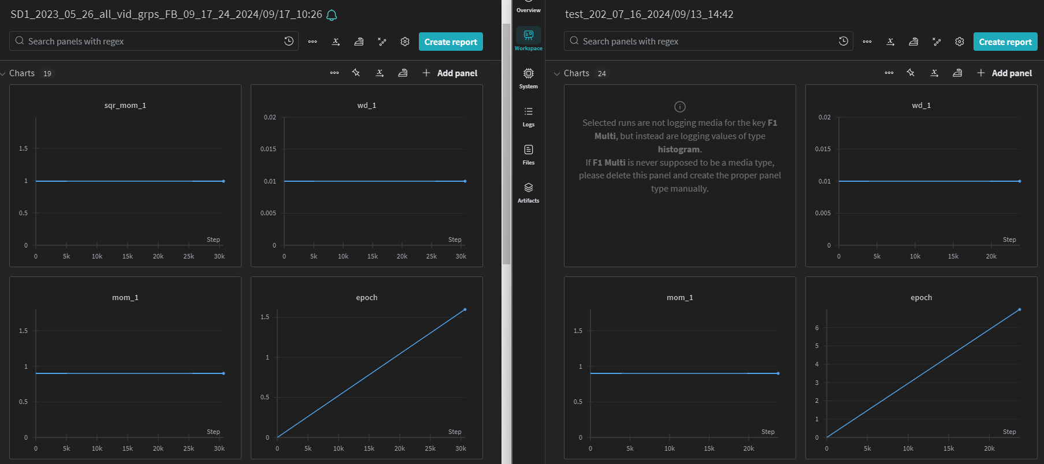Switch to the System tab

(529, 78)
